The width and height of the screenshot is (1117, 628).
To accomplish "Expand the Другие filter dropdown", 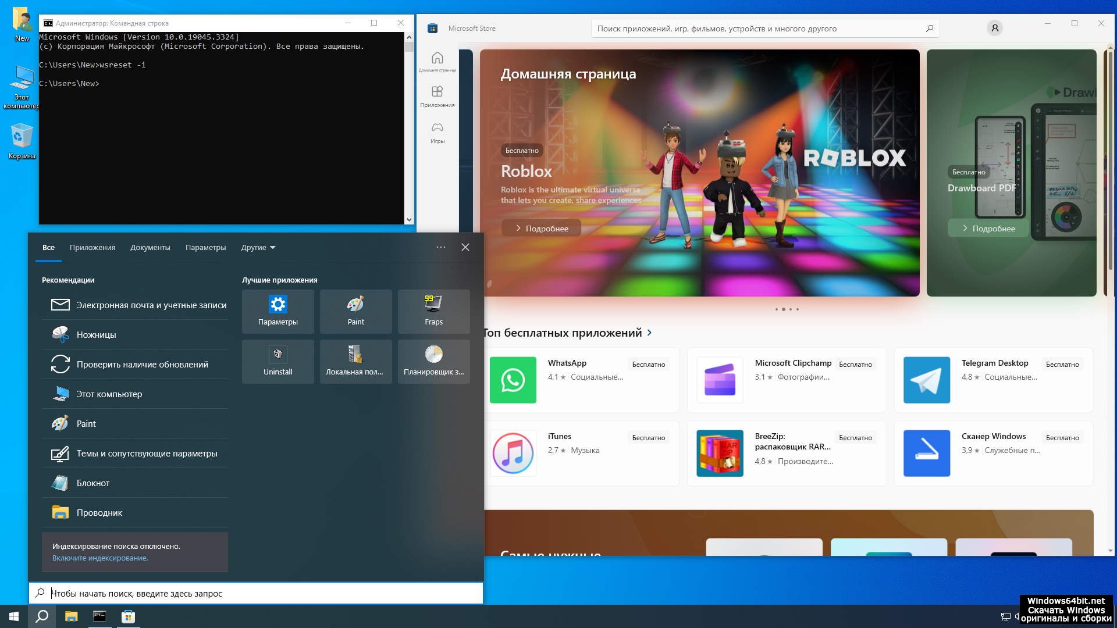I will tap(258, 247).
